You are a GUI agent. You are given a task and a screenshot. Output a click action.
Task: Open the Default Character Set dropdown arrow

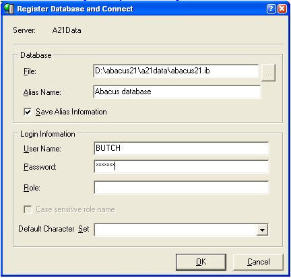262,230
